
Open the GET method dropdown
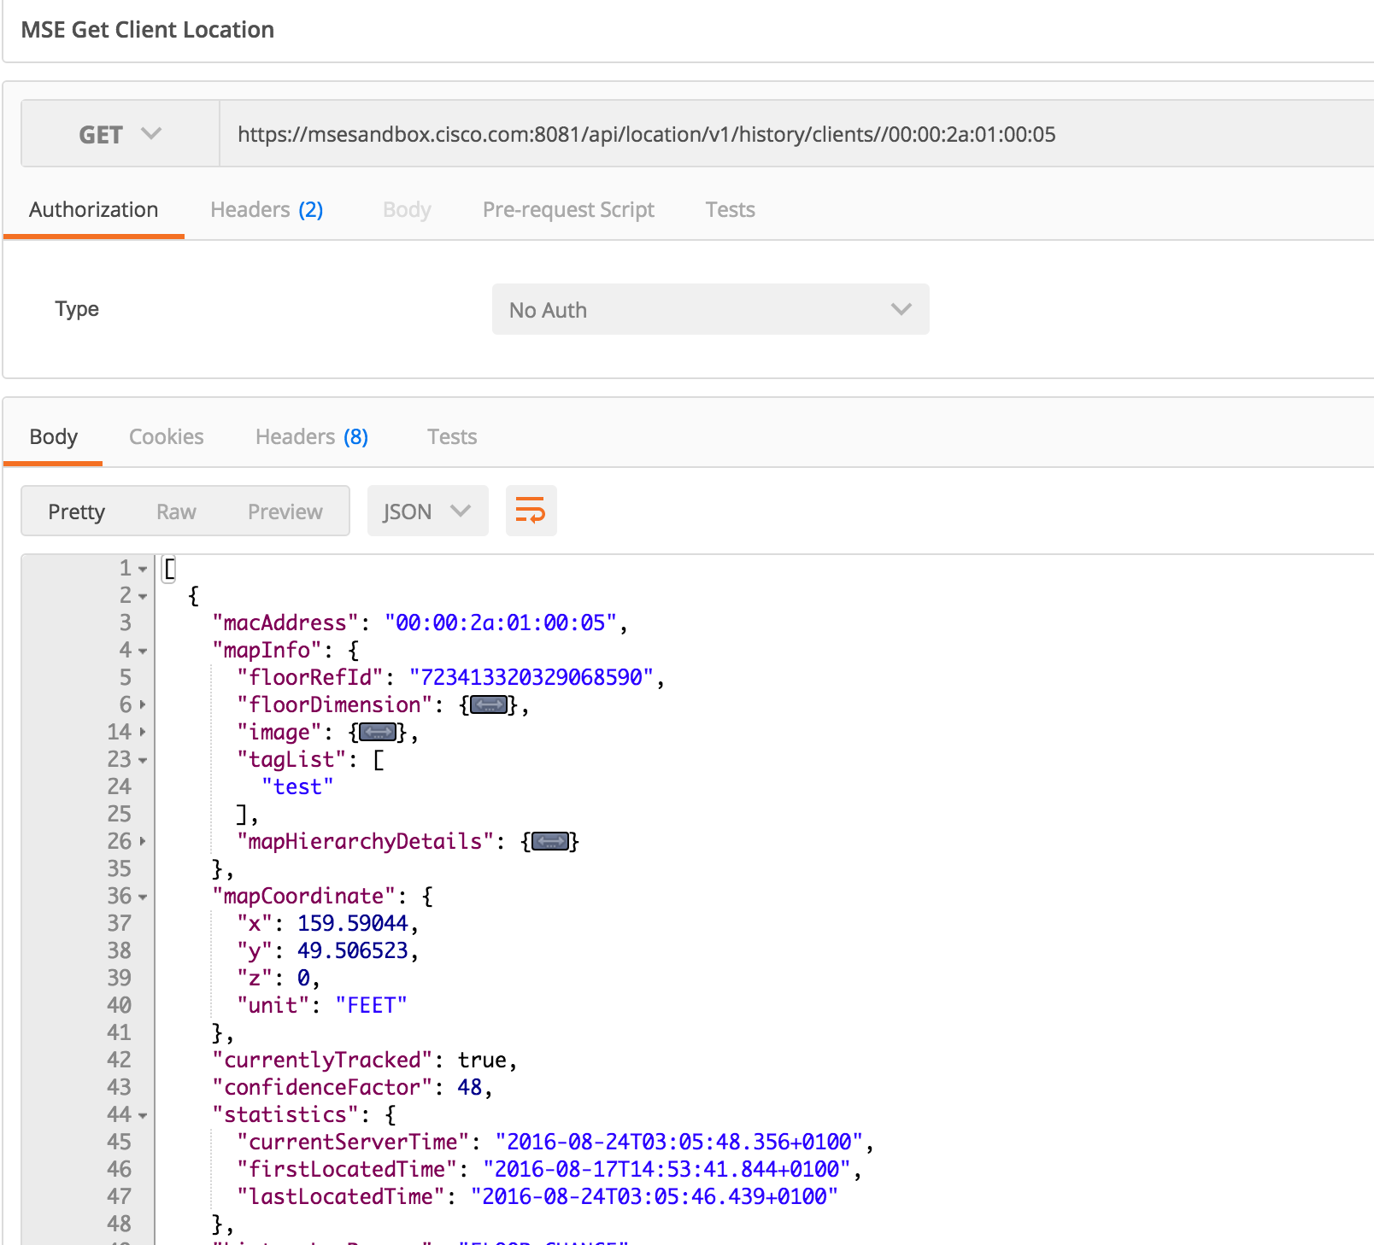pos(120,134)
